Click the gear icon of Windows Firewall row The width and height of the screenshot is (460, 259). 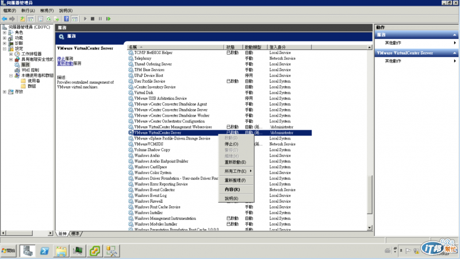coord(131,201)
